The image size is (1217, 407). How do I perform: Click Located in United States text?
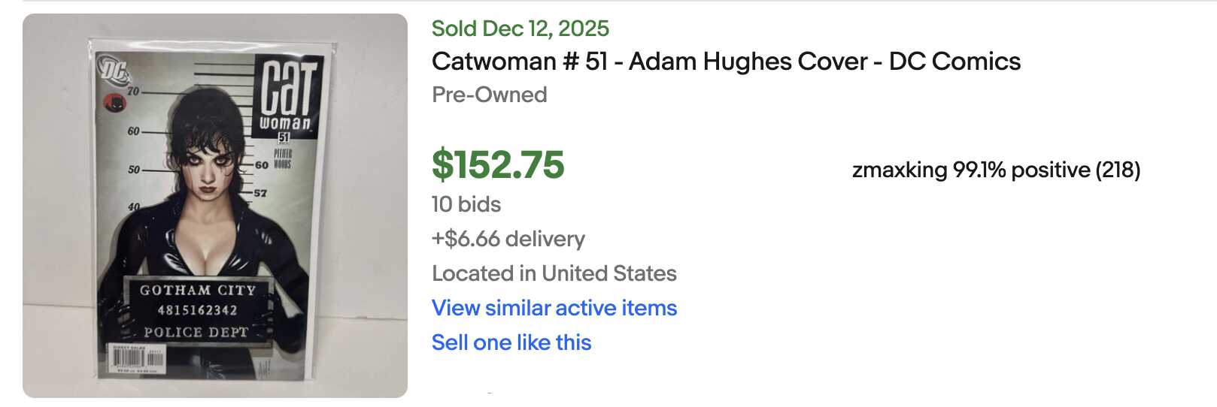554,273
